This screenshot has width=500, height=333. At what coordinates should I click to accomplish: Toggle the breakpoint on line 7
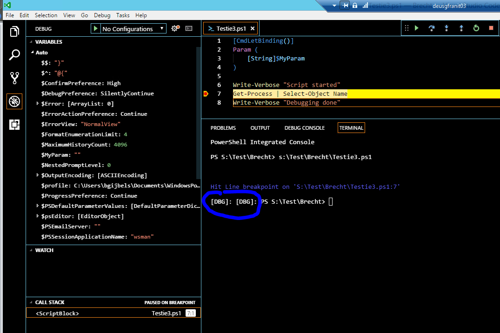click(x=206, y=93)
